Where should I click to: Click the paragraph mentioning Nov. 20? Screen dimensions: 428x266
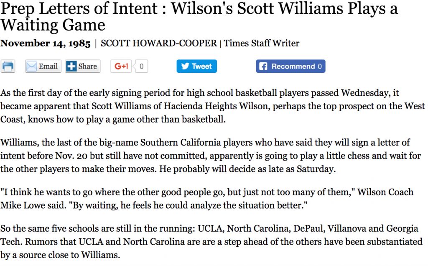(211, 156)
